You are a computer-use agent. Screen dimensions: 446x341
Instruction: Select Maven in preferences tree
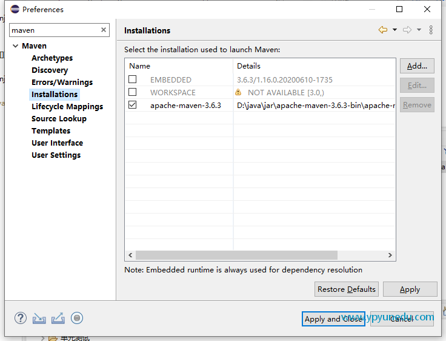(x=34, y=46)
